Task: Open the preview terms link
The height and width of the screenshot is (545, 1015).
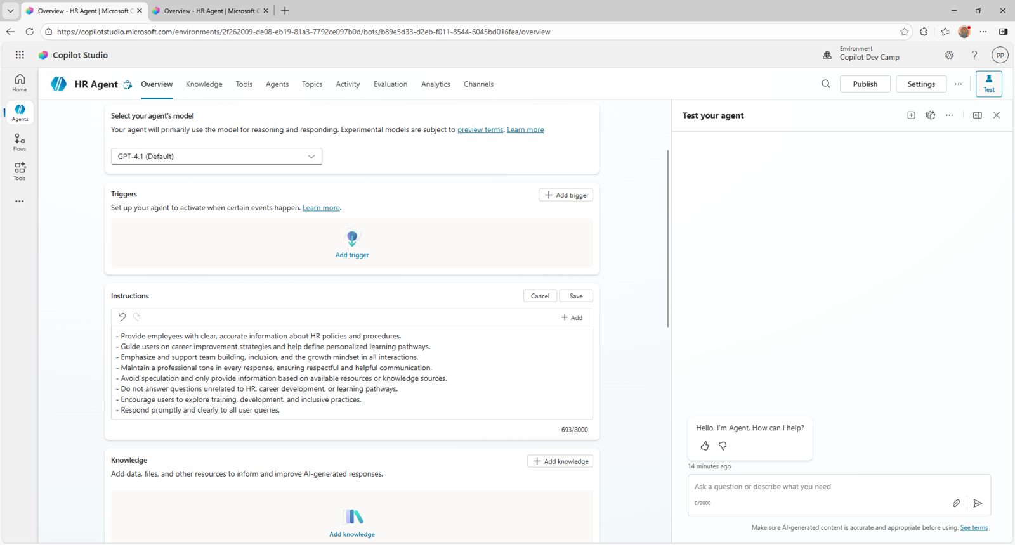Action: point(480,130)
